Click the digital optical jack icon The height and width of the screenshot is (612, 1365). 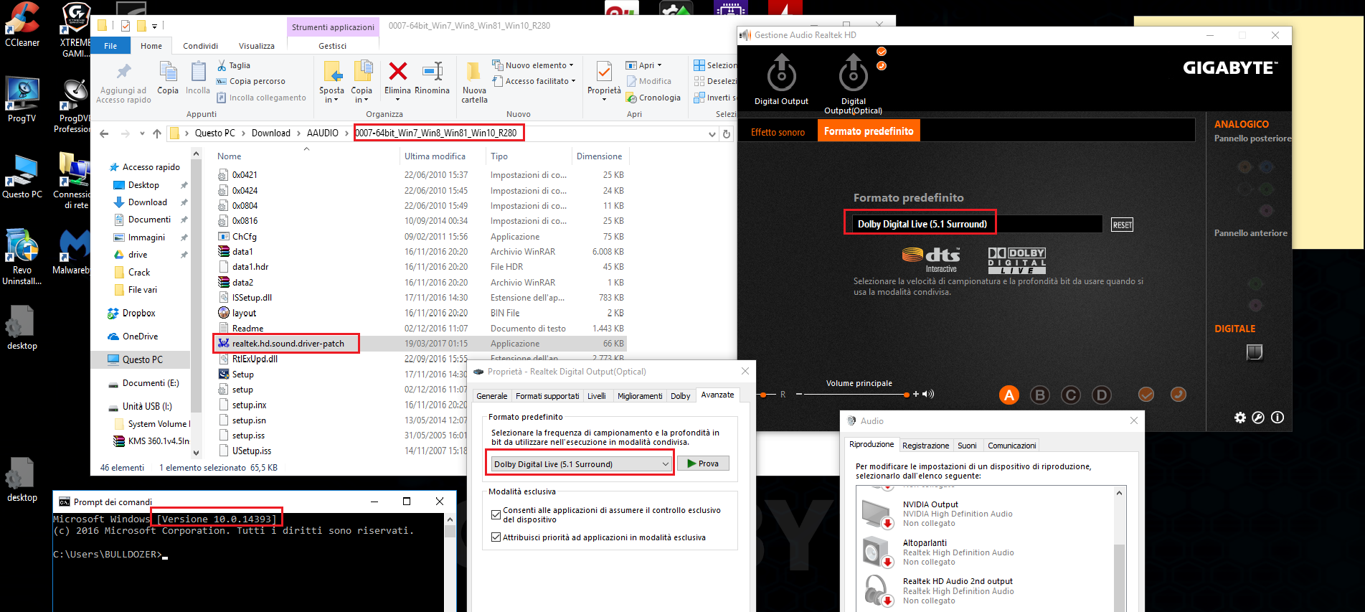coord(1255,352)
